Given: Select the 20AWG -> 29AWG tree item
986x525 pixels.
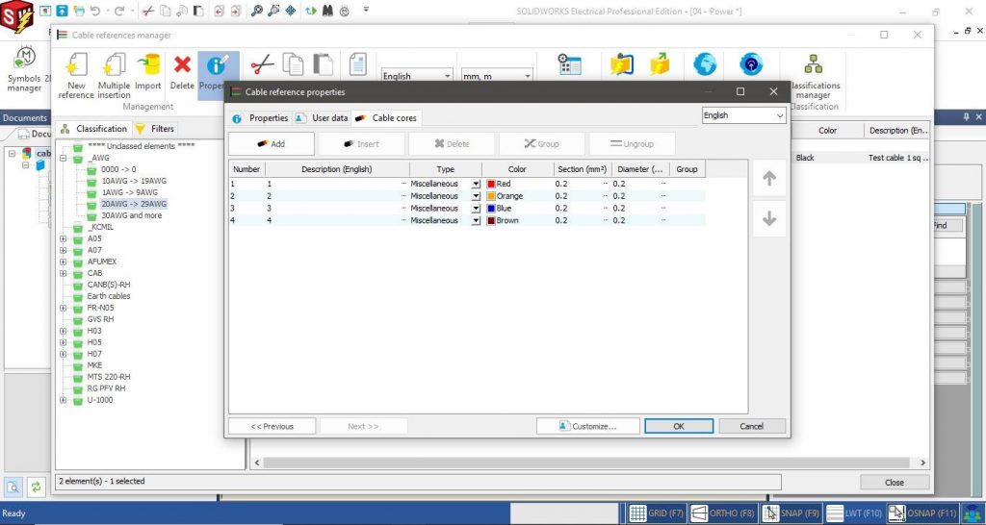Looking at the screenshot, I should (x=133, y=204).
